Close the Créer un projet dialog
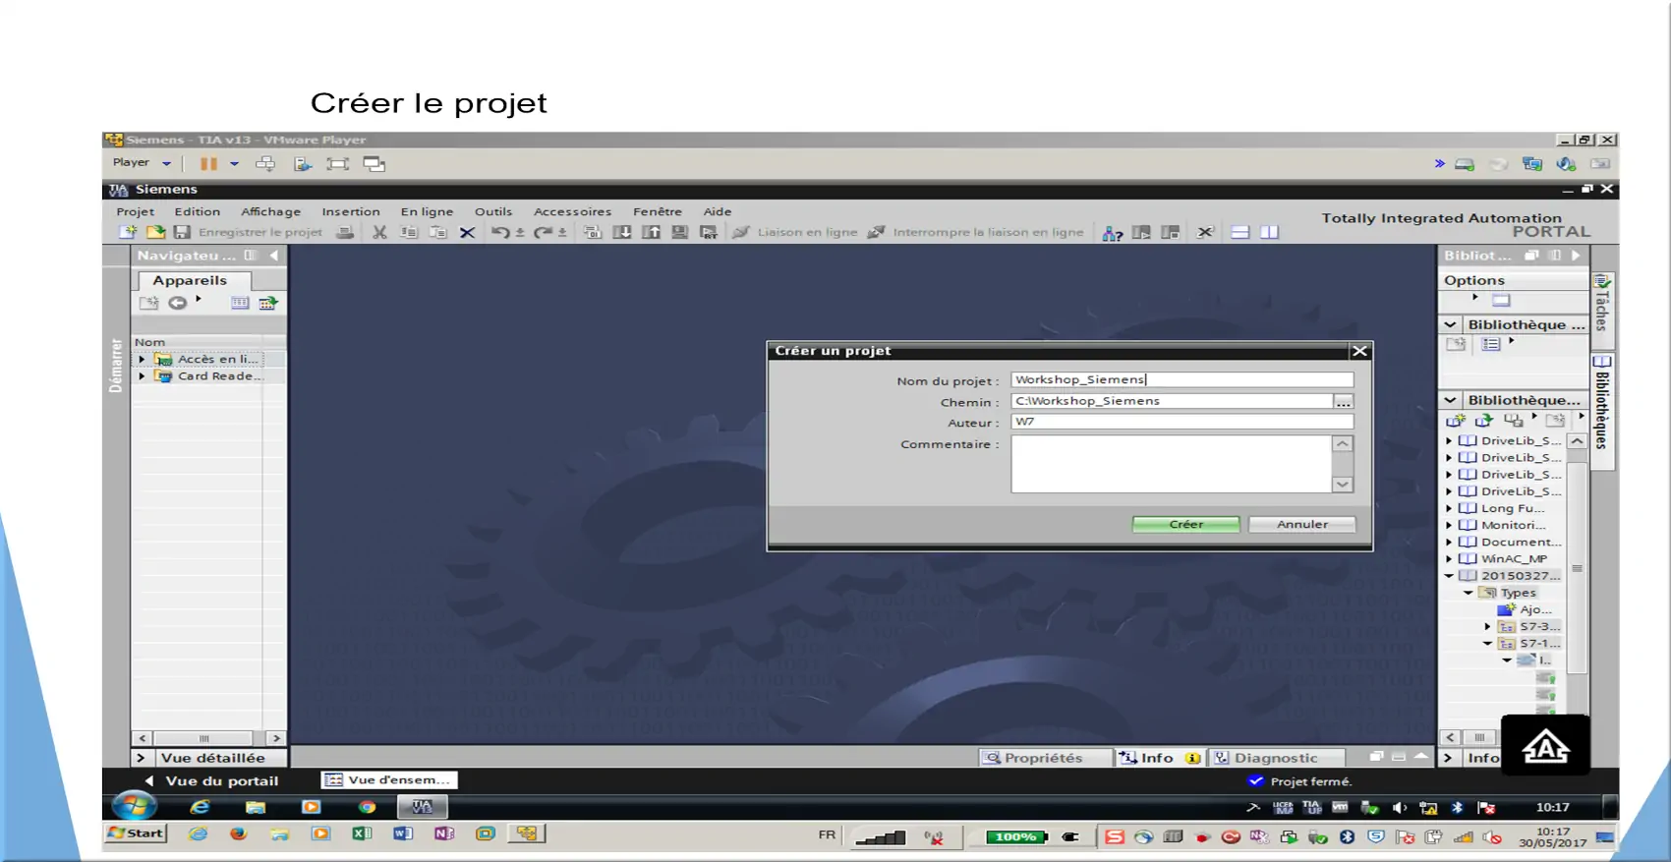Viewport: 1671px width, 862px height. click(1359, 351)
